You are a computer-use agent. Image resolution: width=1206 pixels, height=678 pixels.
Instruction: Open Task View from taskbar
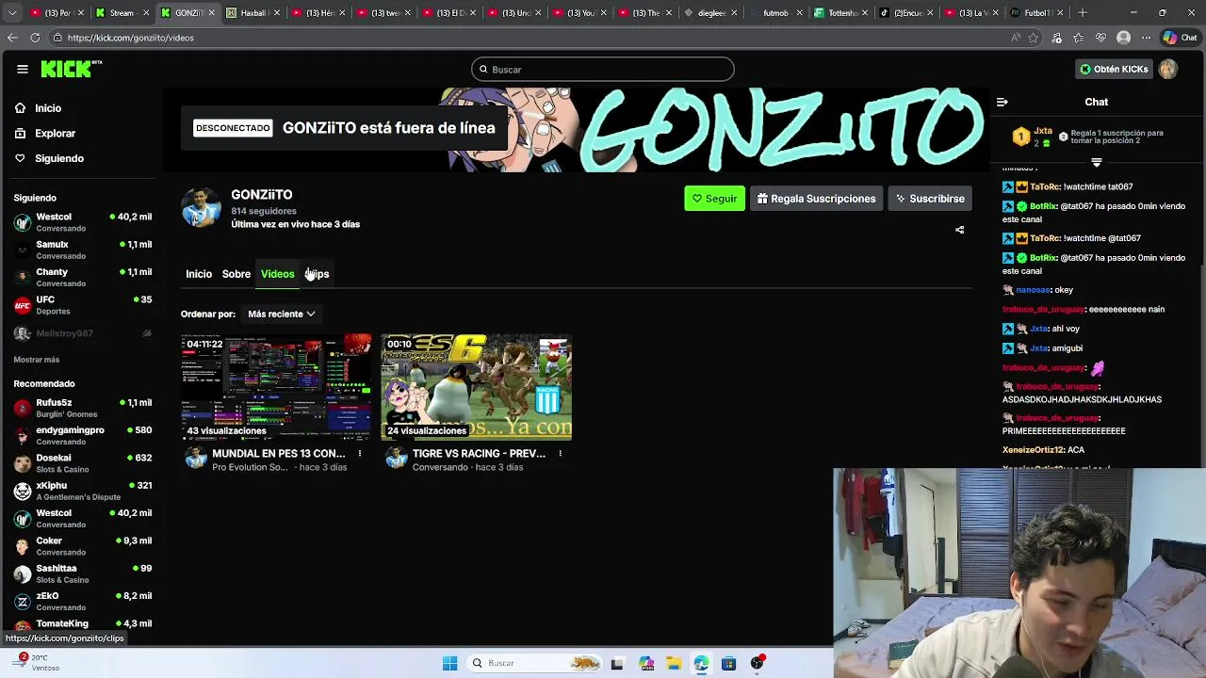point(617,663)
